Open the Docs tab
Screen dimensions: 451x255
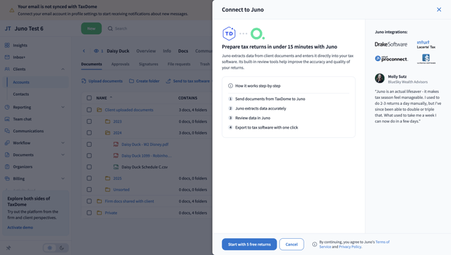click(x=183, y=51)
